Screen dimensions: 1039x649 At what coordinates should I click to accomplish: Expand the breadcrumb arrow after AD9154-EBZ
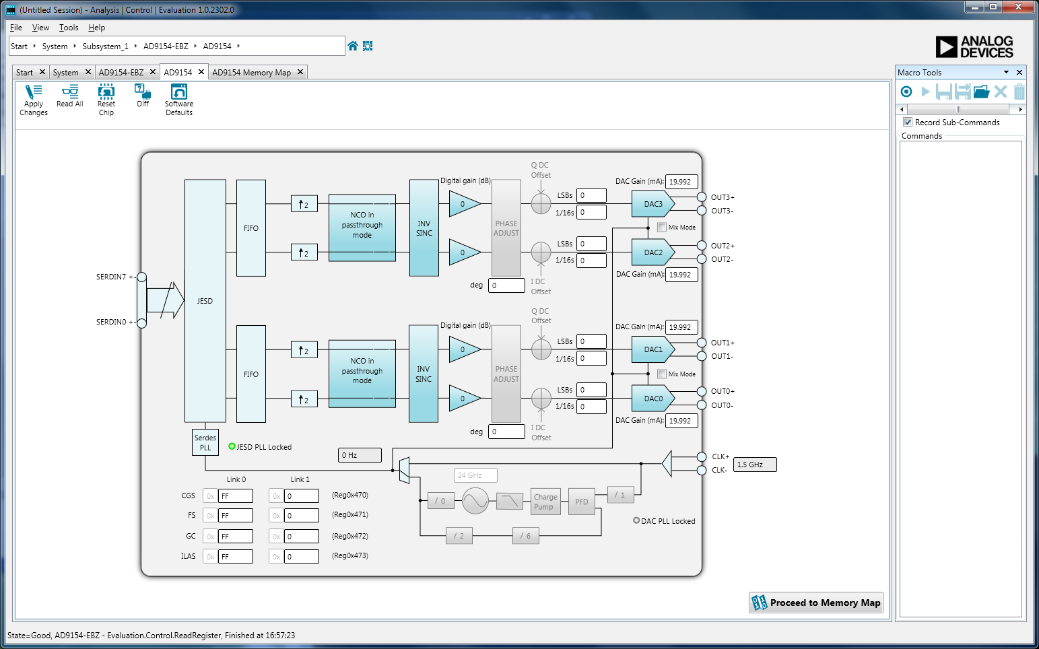[195, 46]
